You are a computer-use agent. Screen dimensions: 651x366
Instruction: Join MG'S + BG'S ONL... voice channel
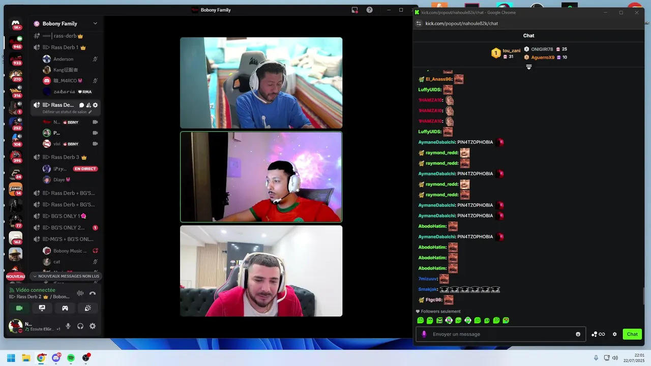pos(65,239)
